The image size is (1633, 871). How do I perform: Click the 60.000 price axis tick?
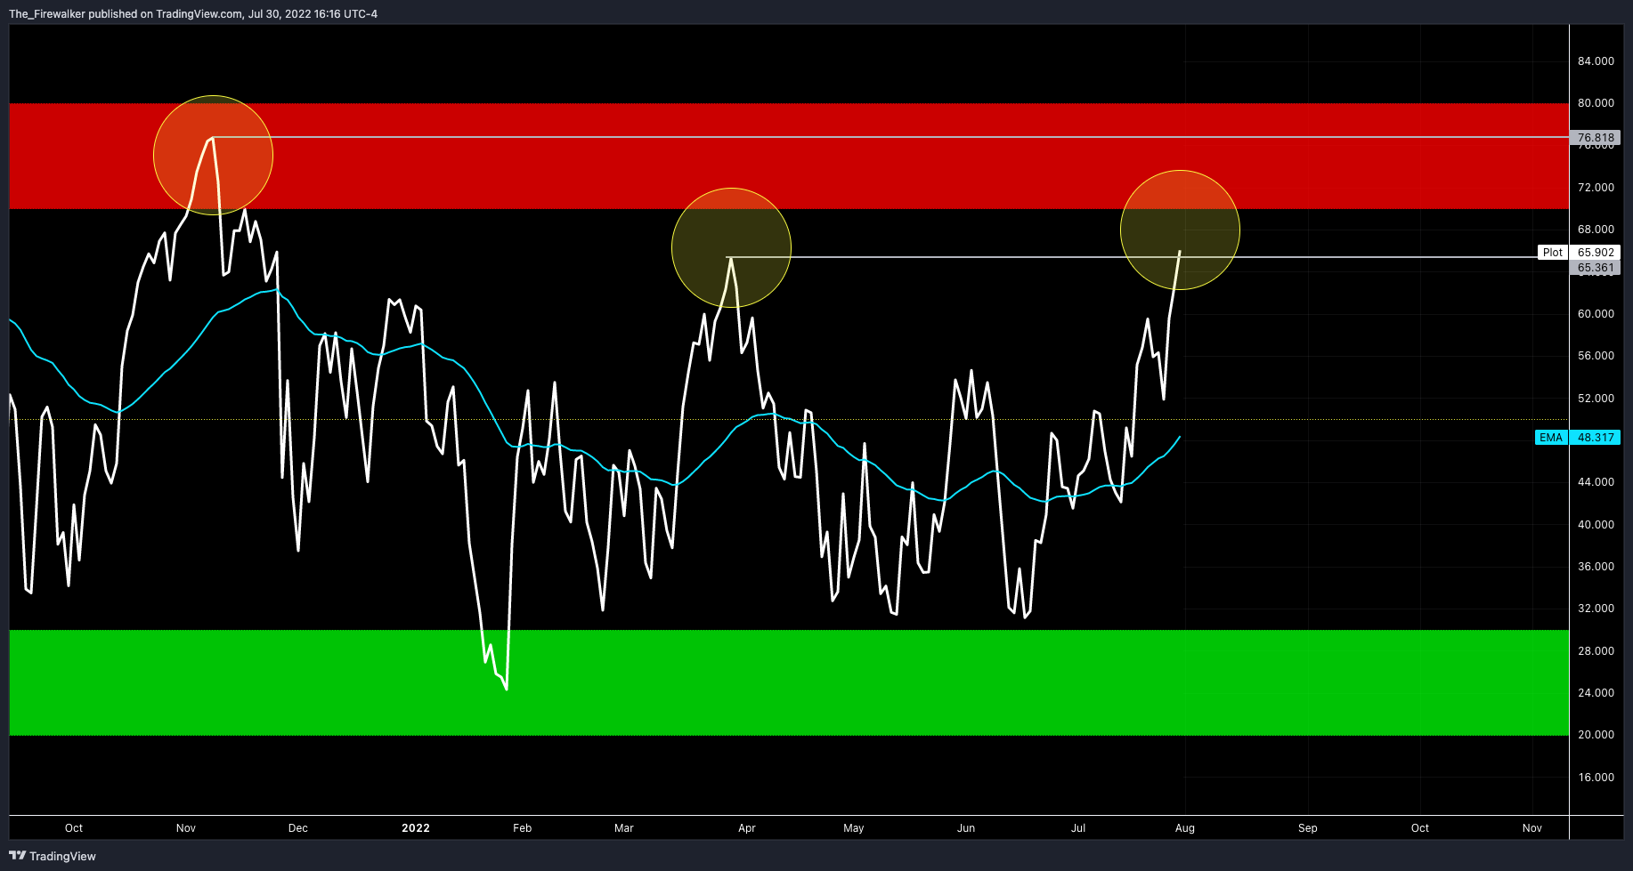(1596, 314)
